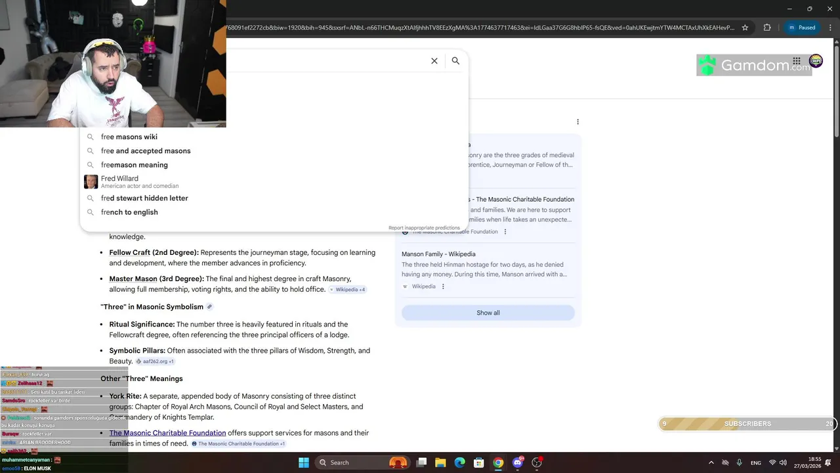Open the Chrome extensions puzzle icon

point(767,28)
